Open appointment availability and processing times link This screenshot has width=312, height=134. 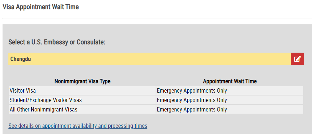pos(78,126)
